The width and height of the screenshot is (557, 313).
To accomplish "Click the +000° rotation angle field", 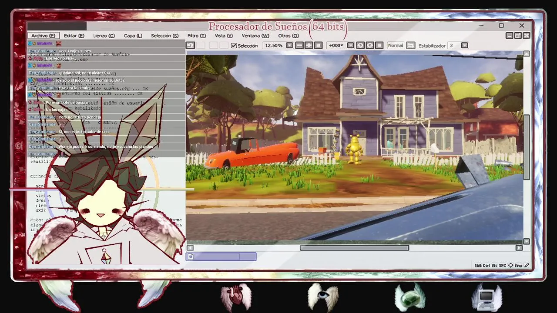I will tap(336, 45).
